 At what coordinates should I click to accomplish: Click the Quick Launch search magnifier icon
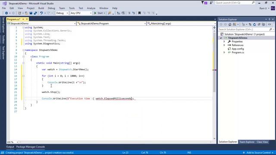tap(253, 3)
